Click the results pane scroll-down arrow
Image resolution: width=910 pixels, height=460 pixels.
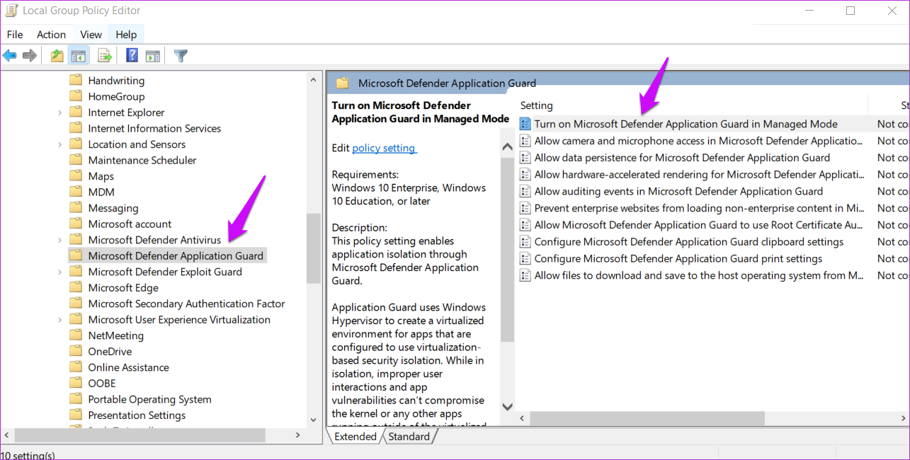tap(506, 406)
